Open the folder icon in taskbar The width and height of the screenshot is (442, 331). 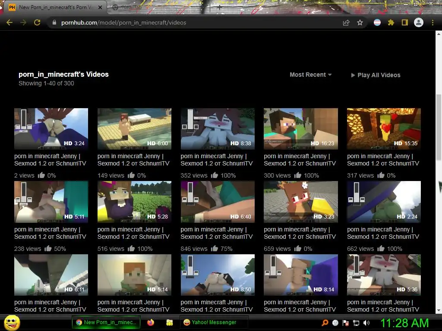click(169, 322)
